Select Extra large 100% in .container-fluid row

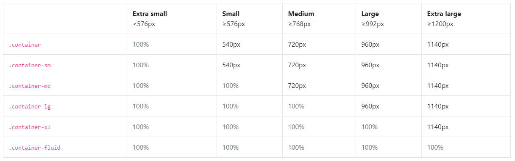435,148
